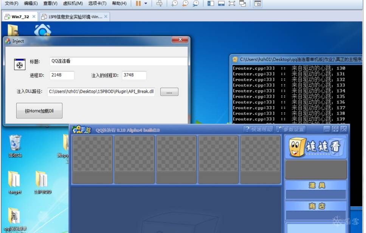366x233 pixels.
Task: Click the console window title path text
Action: [301, 59]
